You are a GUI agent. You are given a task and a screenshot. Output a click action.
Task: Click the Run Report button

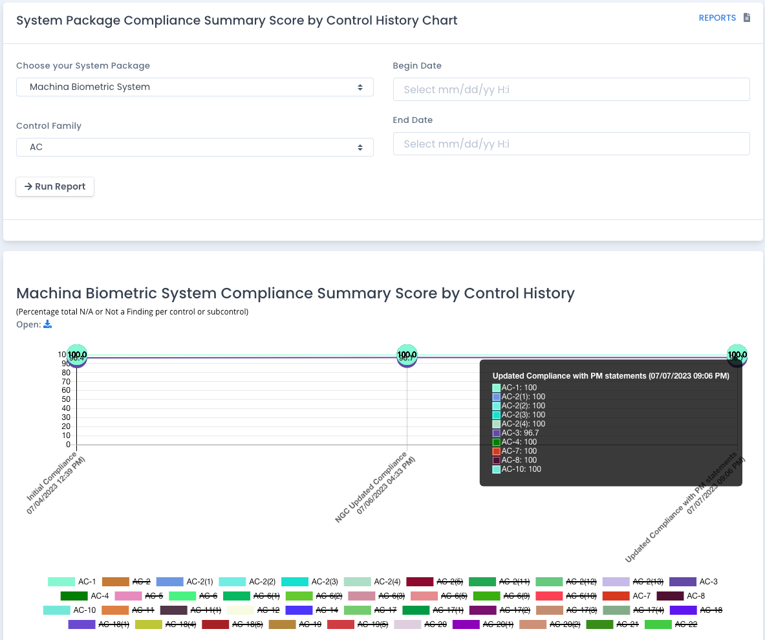click(55, 186)
